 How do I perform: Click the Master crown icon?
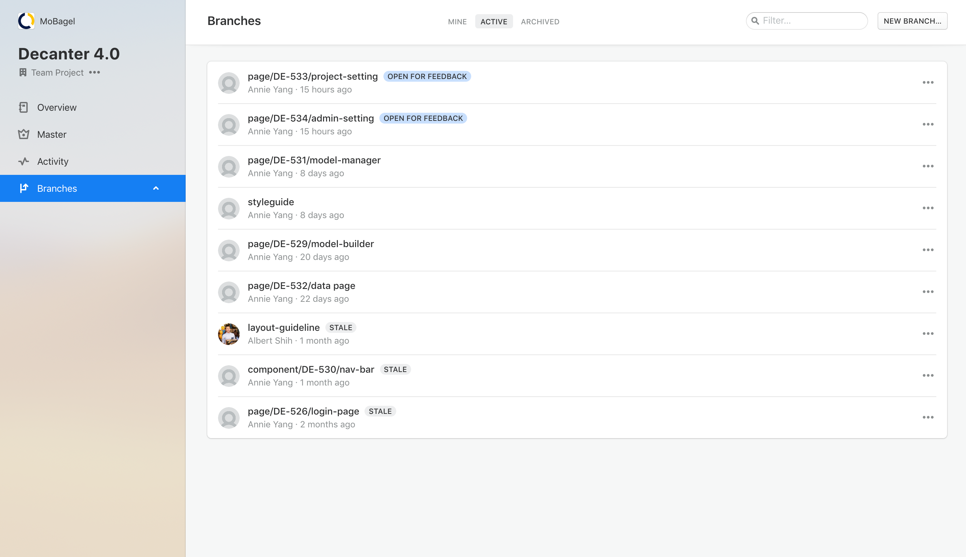point(23,134)
